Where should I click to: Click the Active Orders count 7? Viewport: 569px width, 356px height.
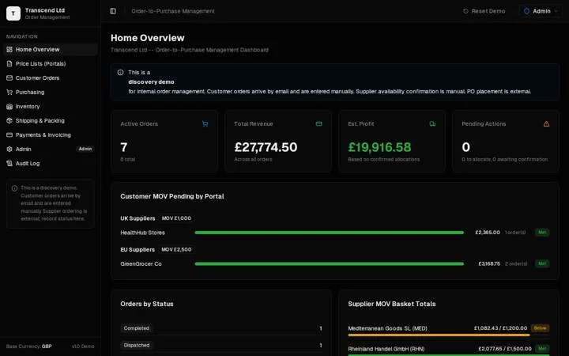[124, 147]
